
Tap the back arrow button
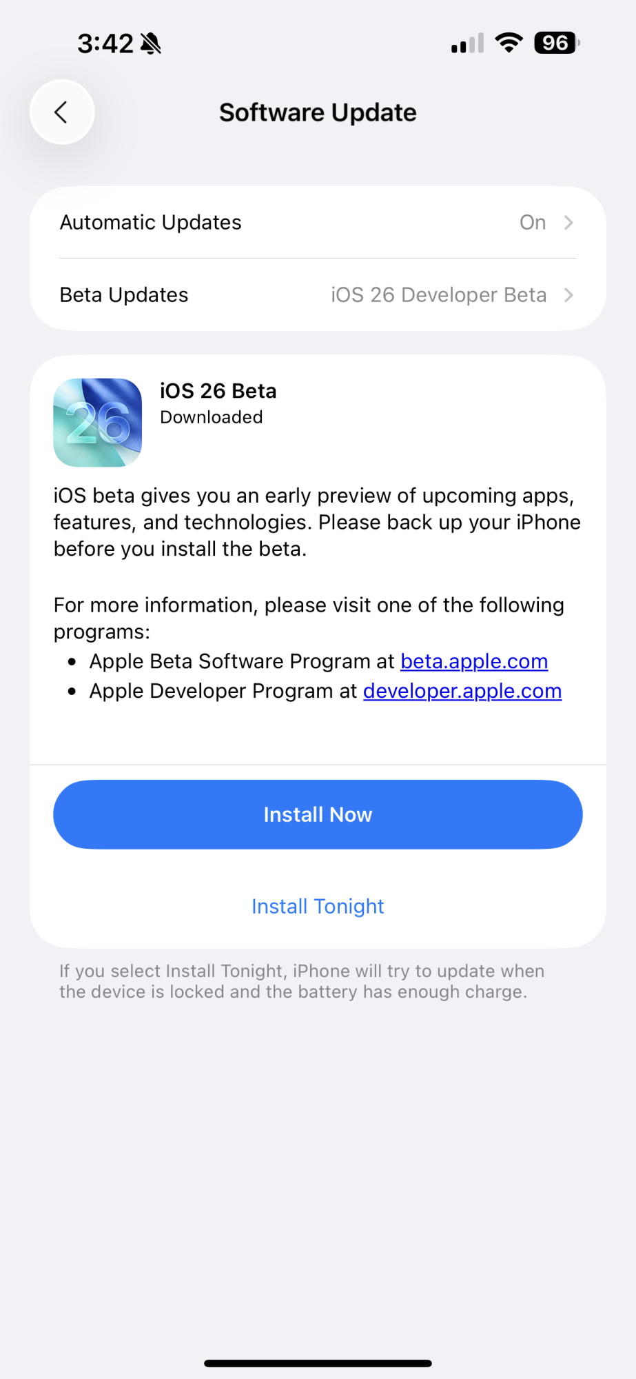62,112
